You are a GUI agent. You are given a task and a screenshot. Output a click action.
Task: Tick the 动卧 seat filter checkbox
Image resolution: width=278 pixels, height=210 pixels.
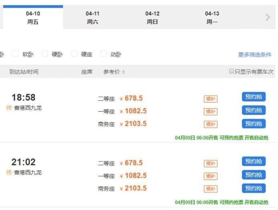point(103,53)
